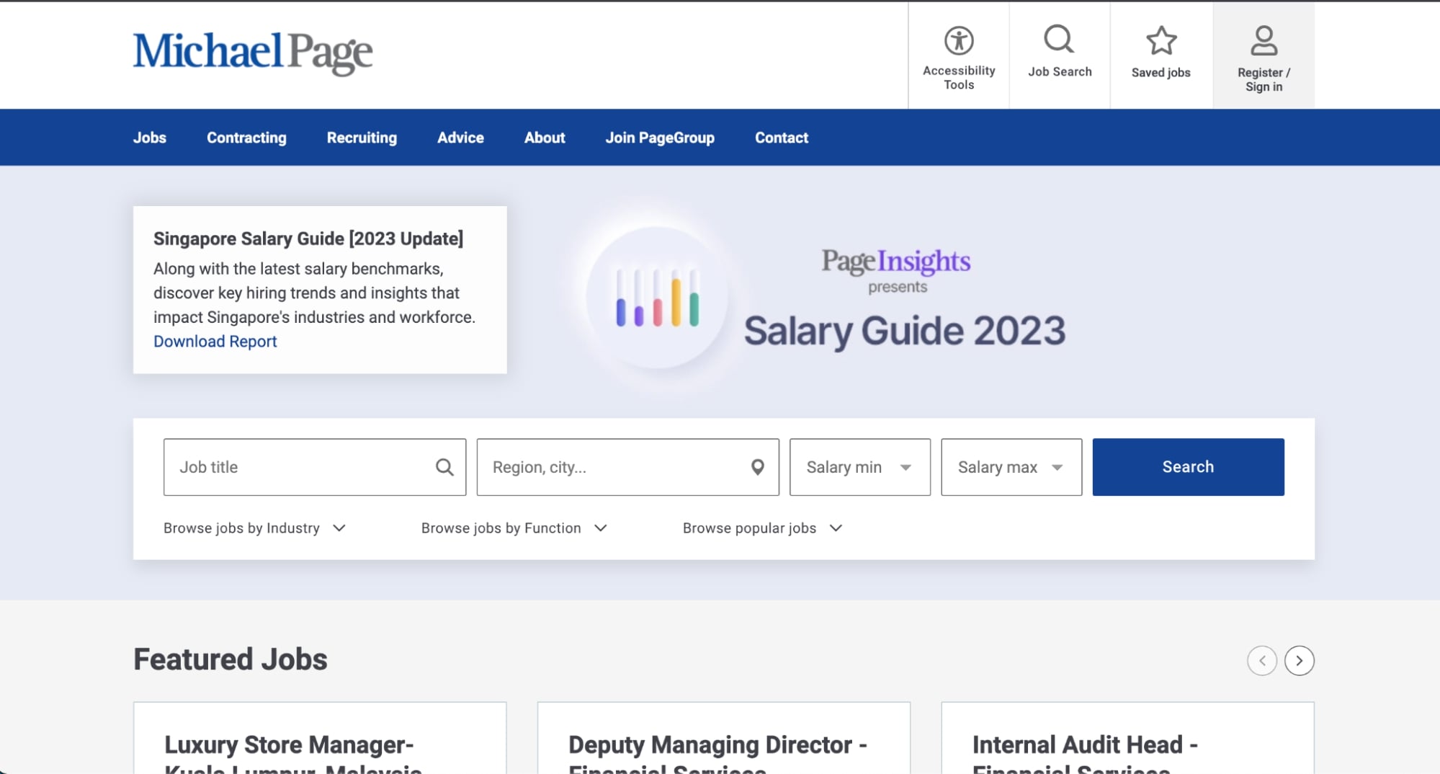Open Deputy Managing Director job card

723,738
